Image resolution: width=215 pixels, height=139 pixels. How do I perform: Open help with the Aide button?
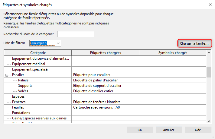point(197,130)
